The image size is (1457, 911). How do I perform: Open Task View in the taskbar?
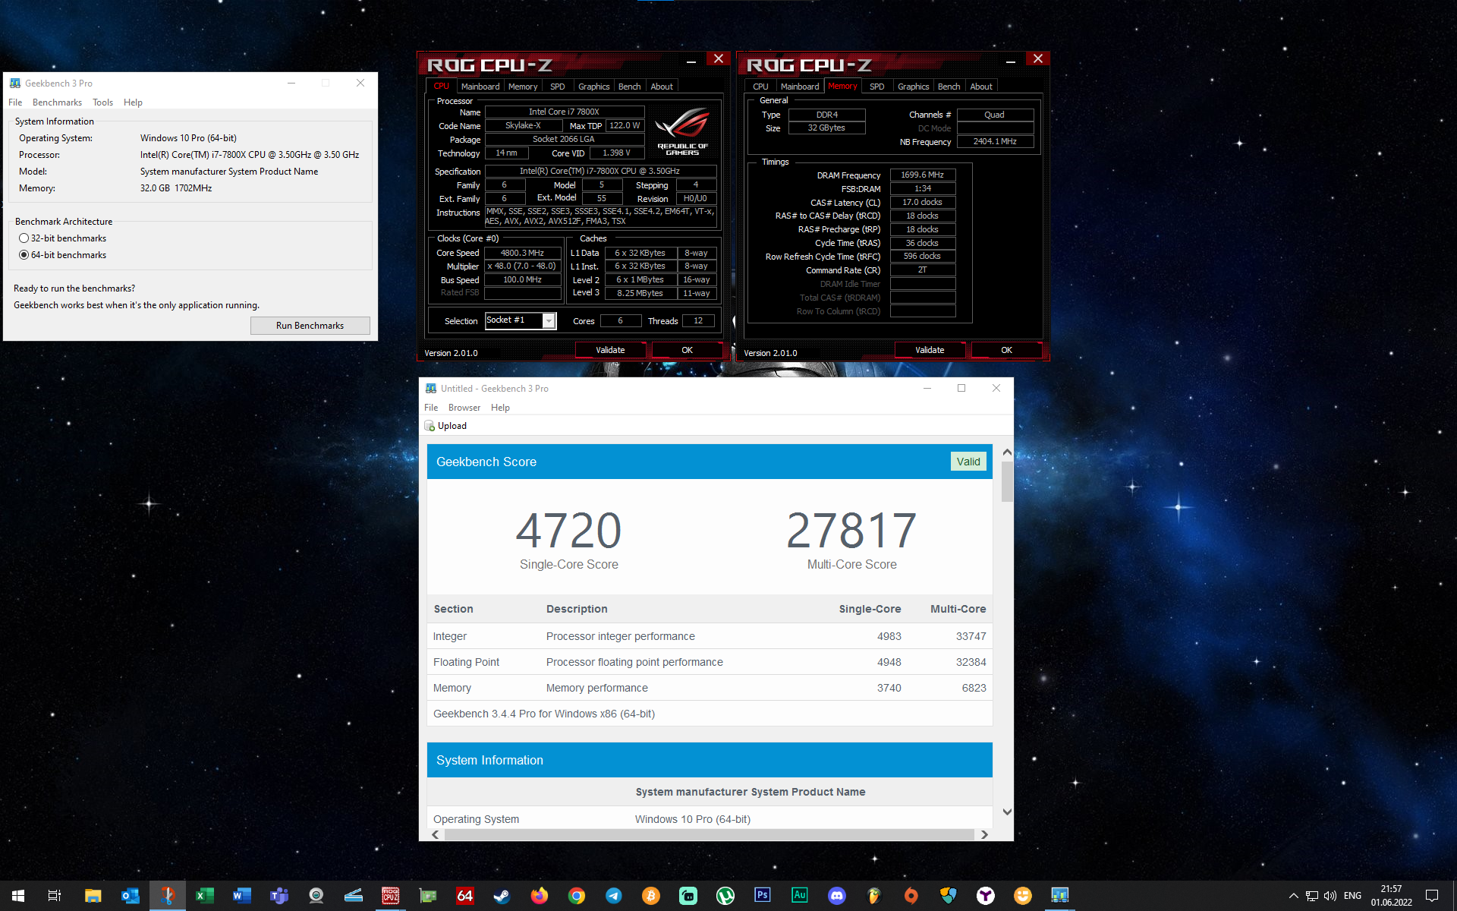(55, 896)
